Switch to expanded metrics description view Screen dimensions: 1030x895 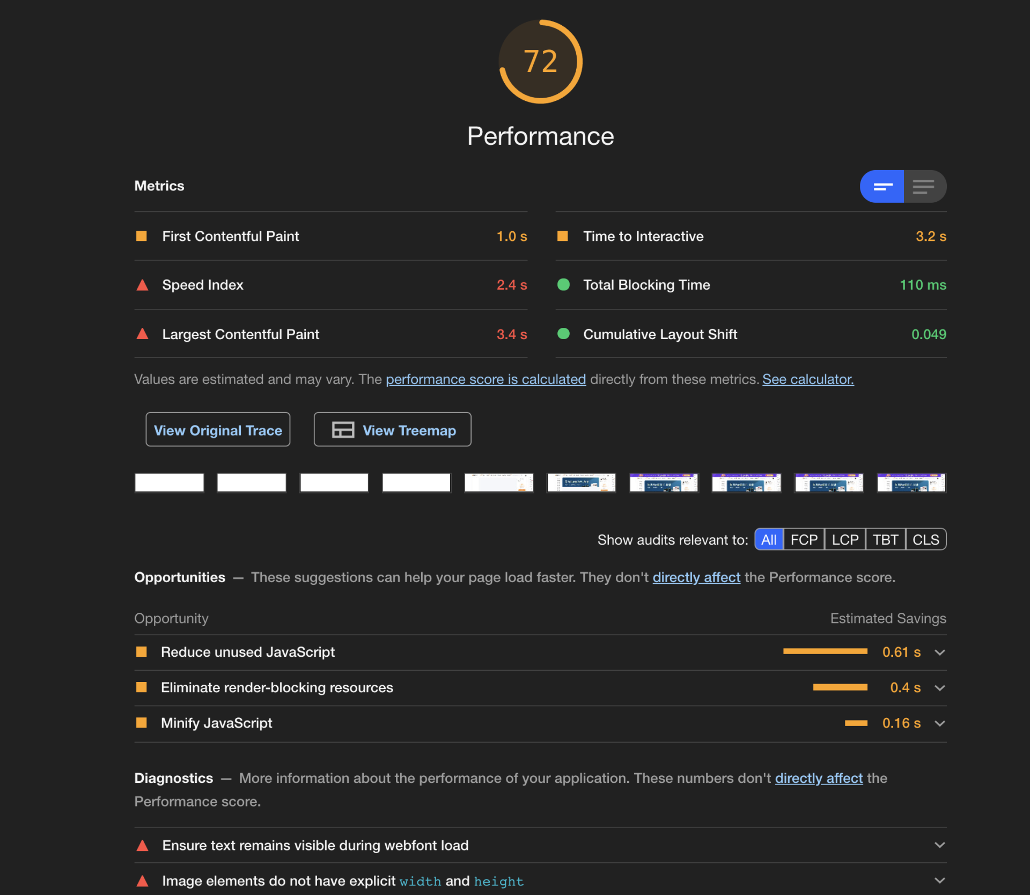(925, 186)
